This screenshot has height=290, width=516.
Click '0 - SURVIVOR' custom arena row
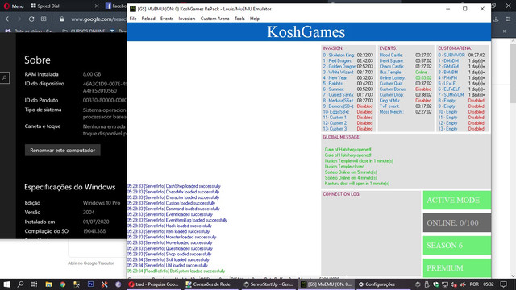tap(461, 56)
